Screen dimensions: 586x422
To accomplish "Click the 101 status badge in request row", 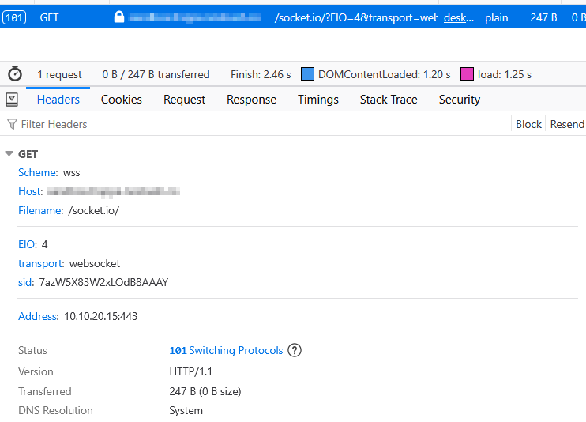I will tap(14, 17).
